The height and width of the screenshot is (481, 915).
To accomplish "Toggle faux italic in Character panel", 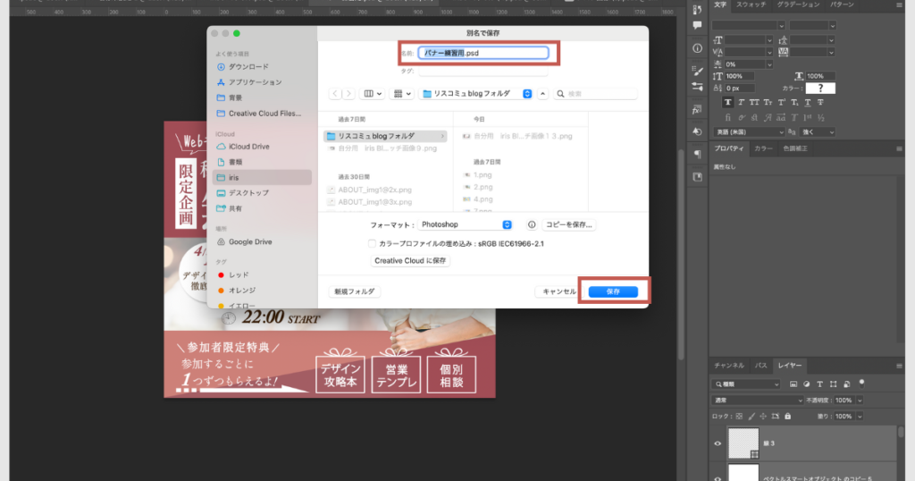I will coord(741,102).
